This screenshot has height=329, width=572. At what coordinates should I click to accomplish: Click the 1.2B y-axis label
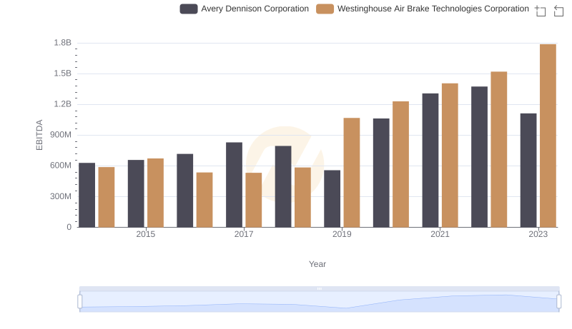pos(63,104)
